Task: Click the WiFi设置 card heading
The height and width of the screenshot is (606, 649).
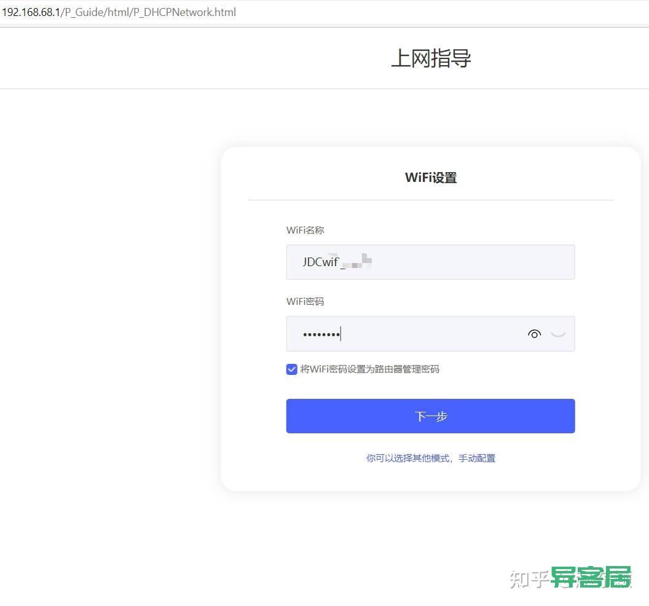Action: [x=431, y=178]
